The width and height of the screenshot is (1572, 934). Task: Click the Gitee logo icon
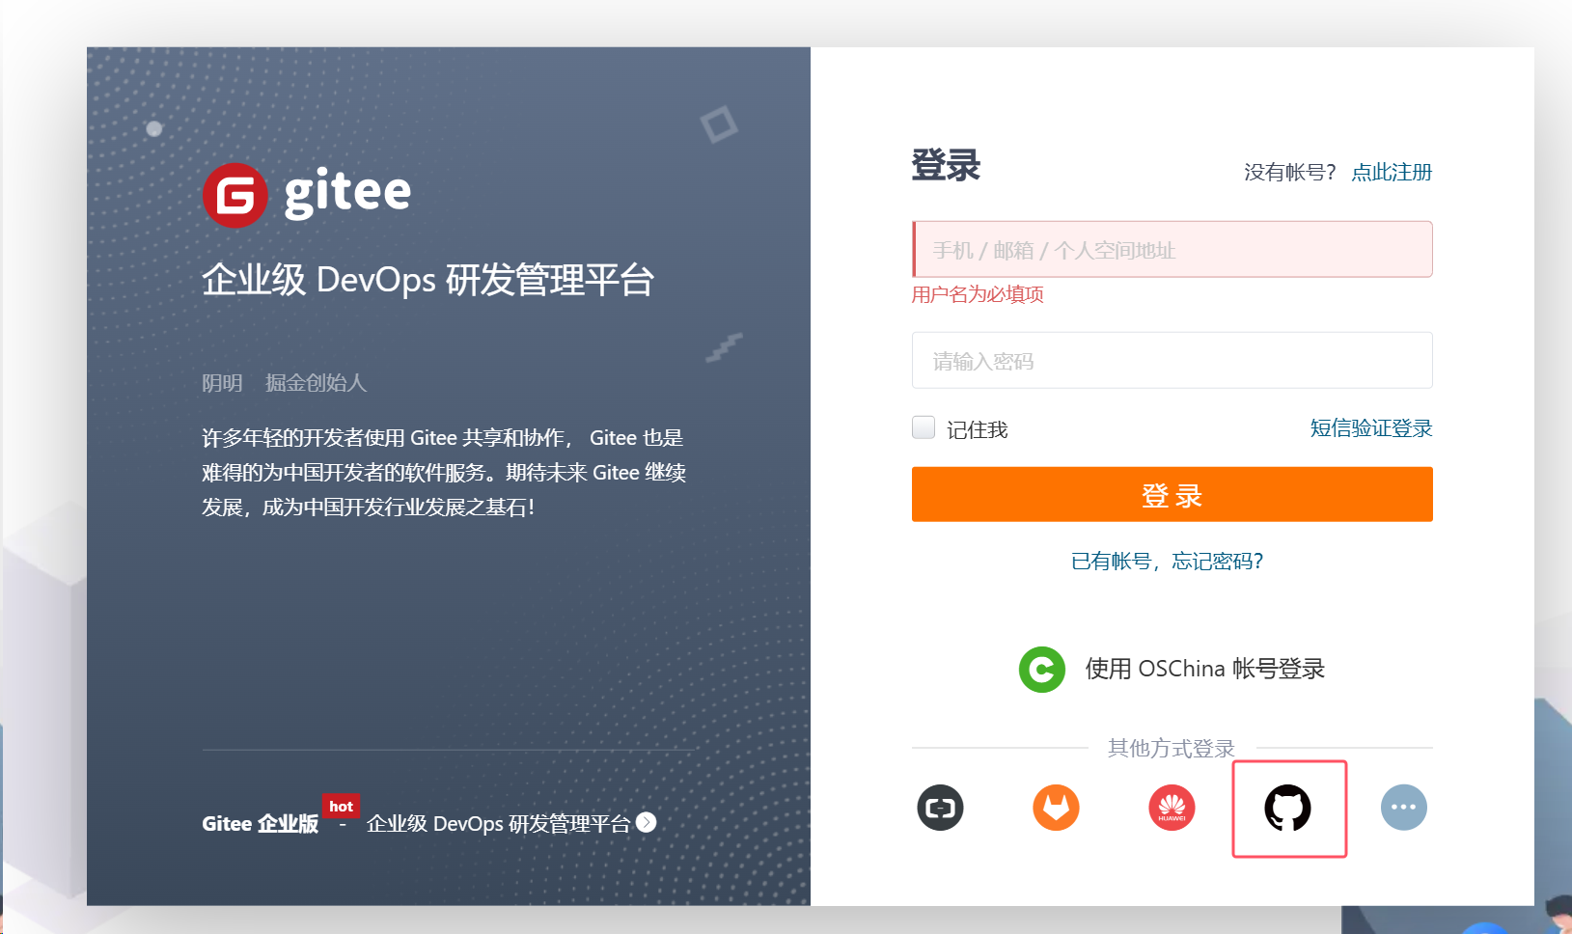click(x=234, y=196)
